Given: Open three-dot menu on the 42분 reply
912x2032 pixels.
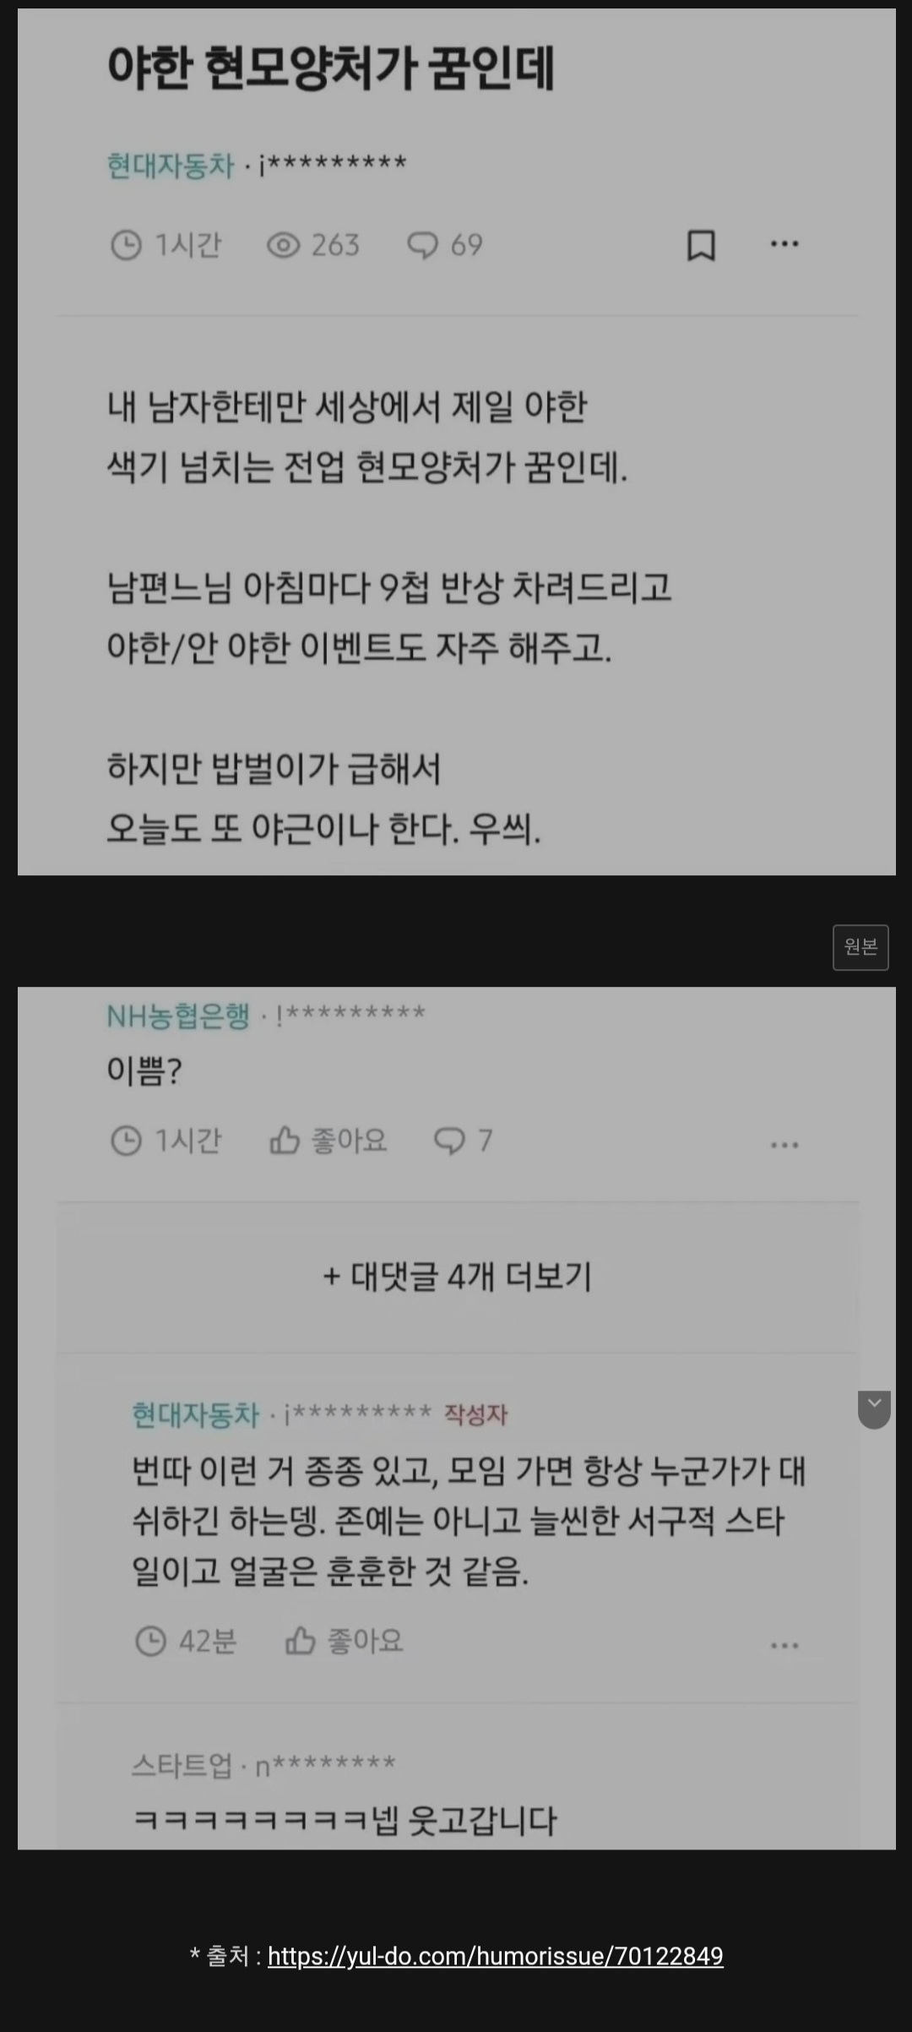Looking at the screenshot, I should 784,1646.
